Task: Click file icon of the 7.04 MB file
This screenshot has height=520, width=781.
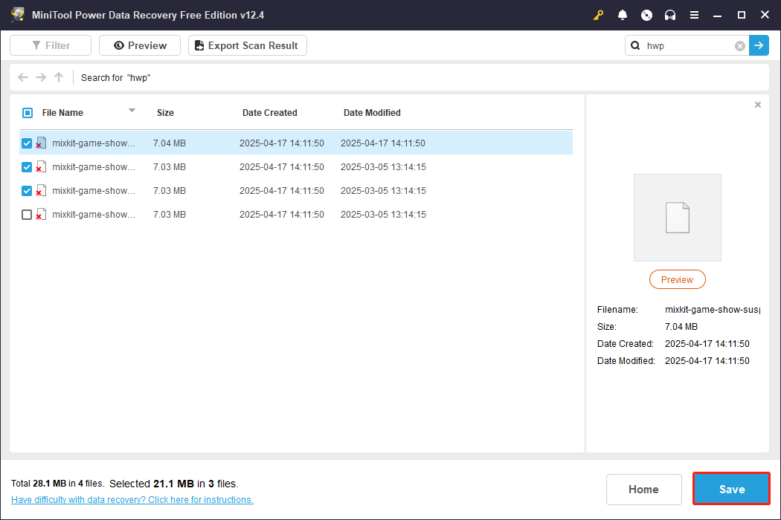Action: (42, 143)
